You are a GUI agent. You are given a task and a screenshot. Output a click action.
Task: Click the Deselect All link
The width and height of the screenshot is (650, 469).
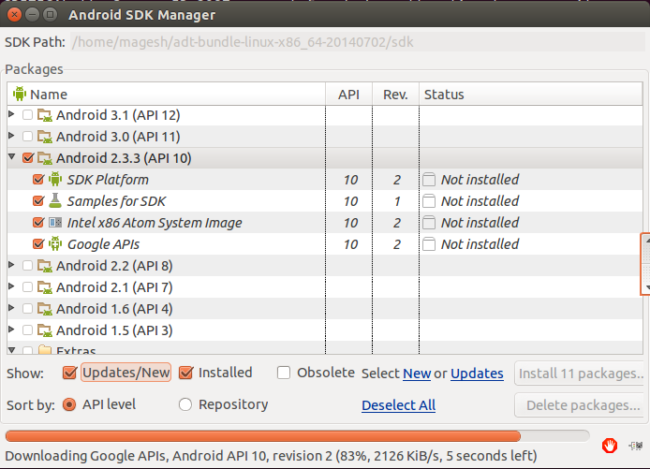398,405
